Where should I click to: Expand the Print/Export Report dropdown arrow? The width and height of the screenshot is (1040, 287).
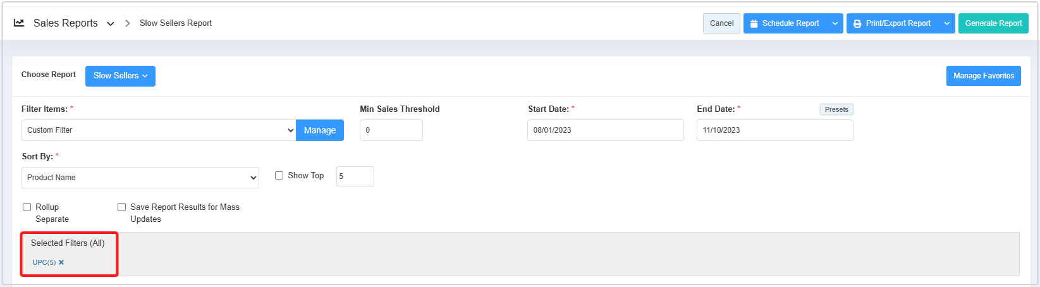tap(946, 23)
